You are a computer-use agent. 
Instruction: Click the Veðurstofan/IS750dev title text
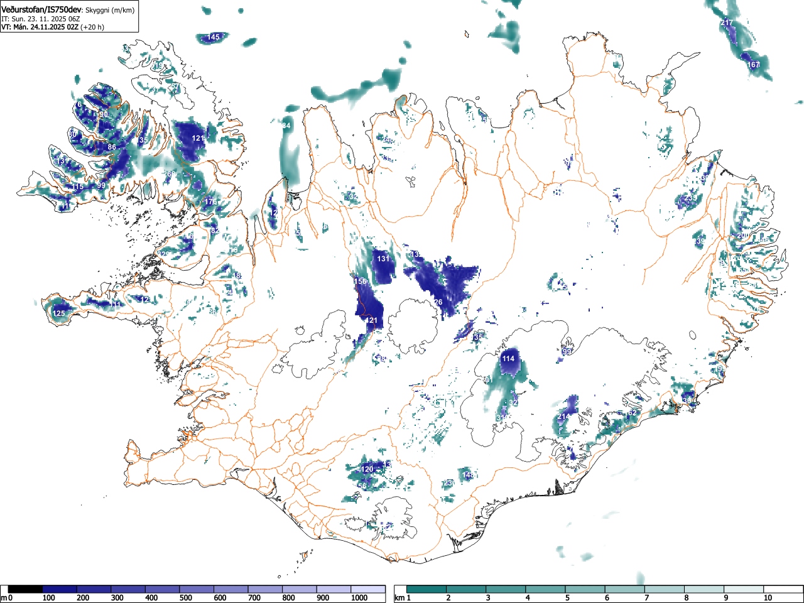pyautogui.click(x=41, y=10)
